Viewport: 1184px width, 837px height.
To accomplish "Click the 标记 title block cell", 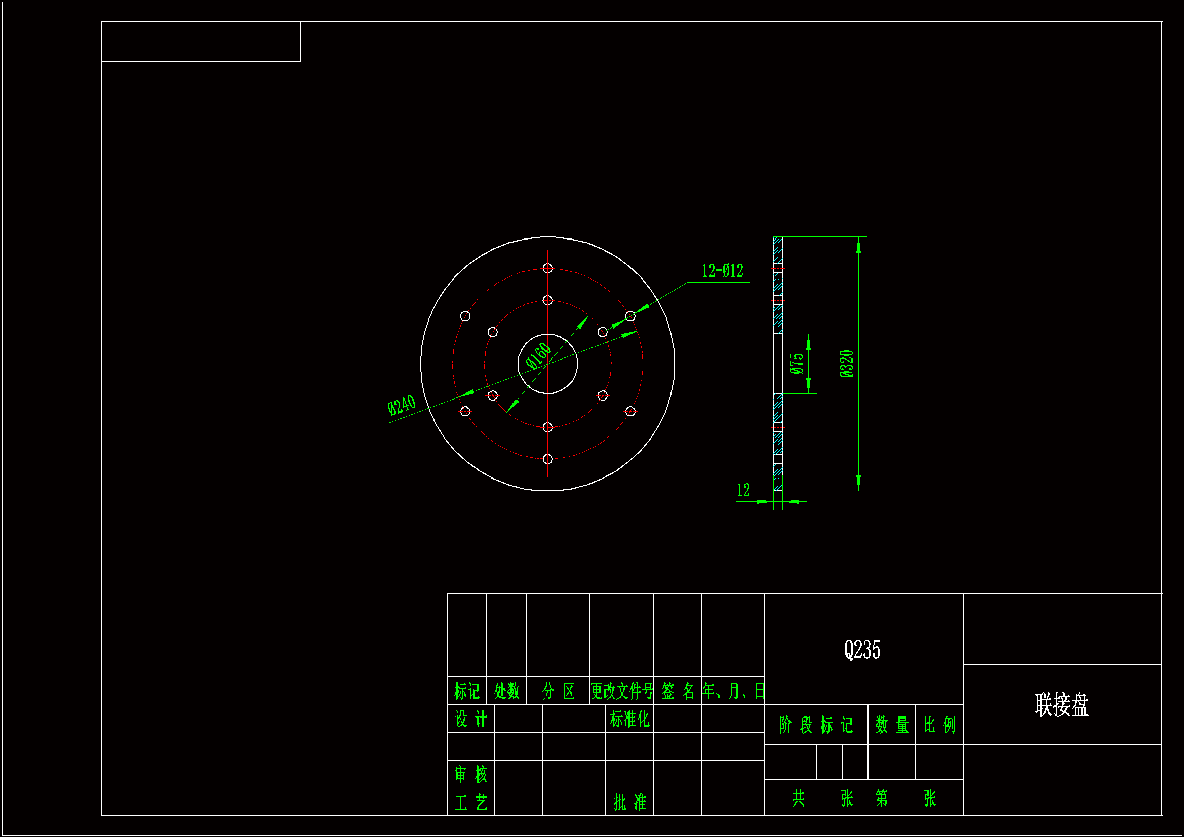I will click(x=467, y=691).
